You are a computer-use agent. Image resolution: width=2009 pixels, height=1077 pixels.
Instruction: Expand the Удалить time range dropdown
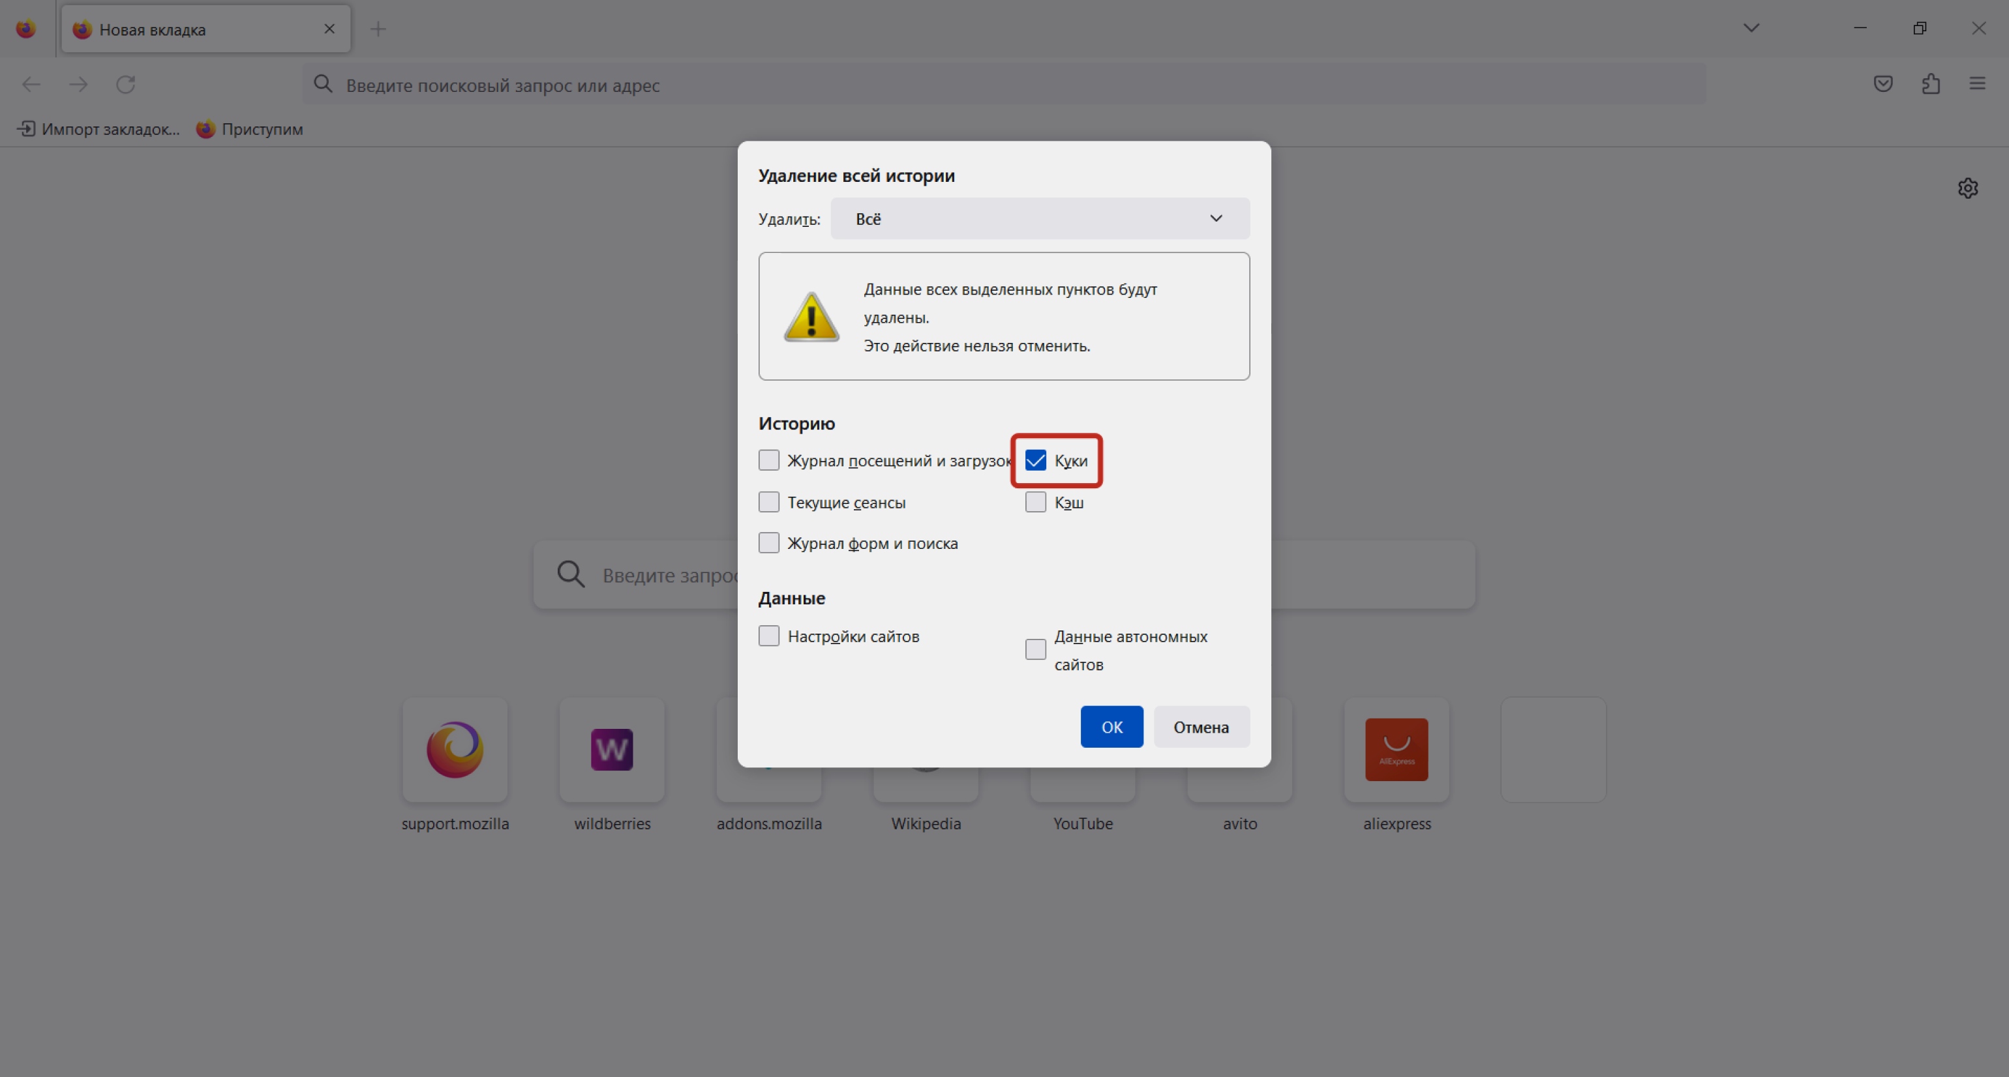tap(1040, 218)
